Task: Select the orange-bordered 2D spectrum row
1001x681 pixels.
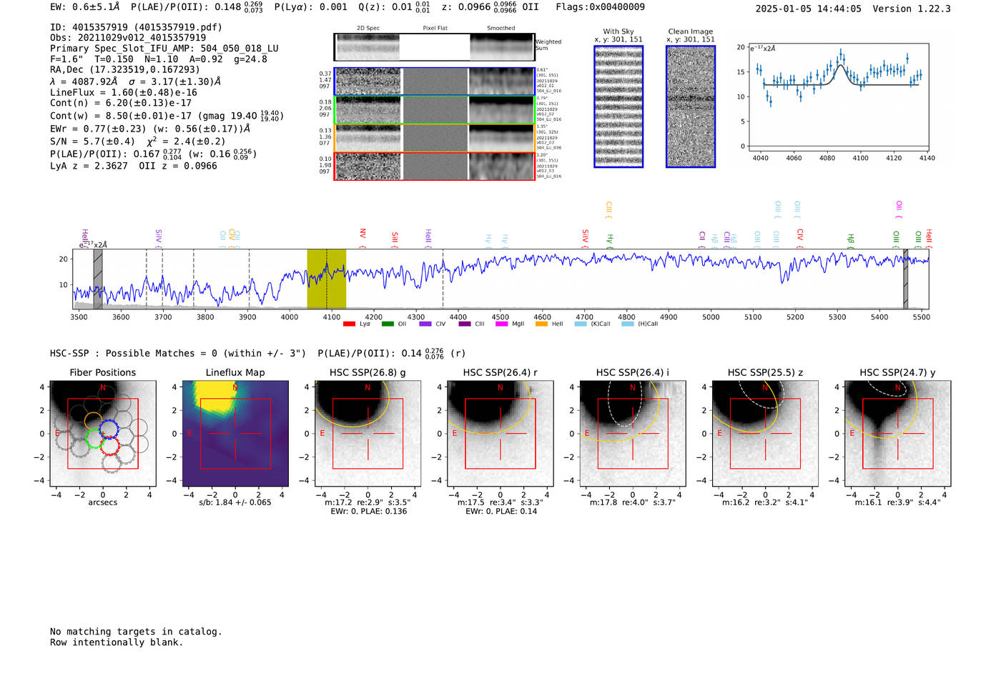Action: 435,138
